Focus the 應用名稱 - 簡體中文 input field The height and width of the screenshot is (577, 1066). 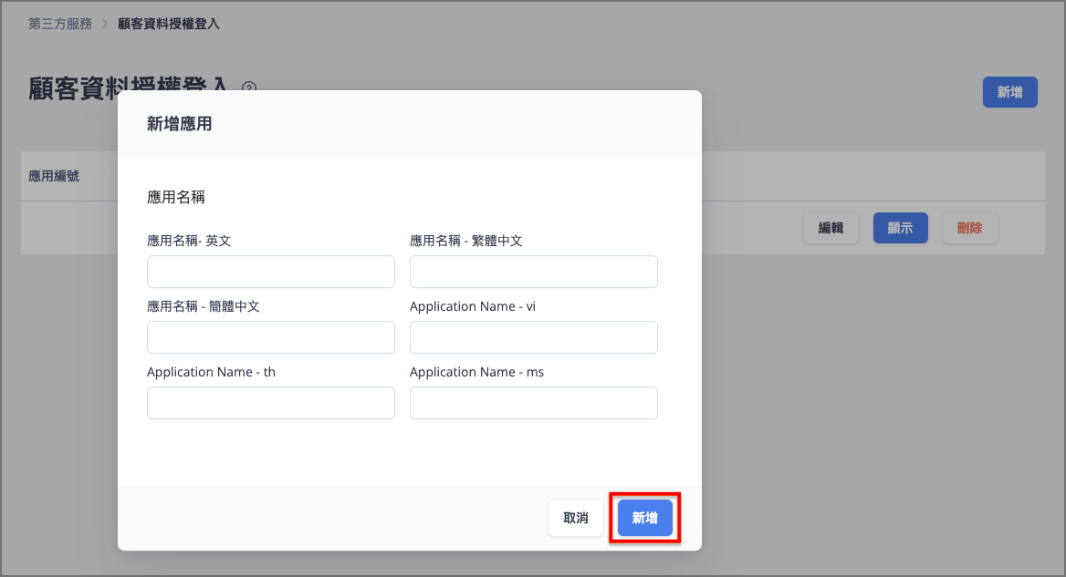pyautogui.click(x=270, y=337)
